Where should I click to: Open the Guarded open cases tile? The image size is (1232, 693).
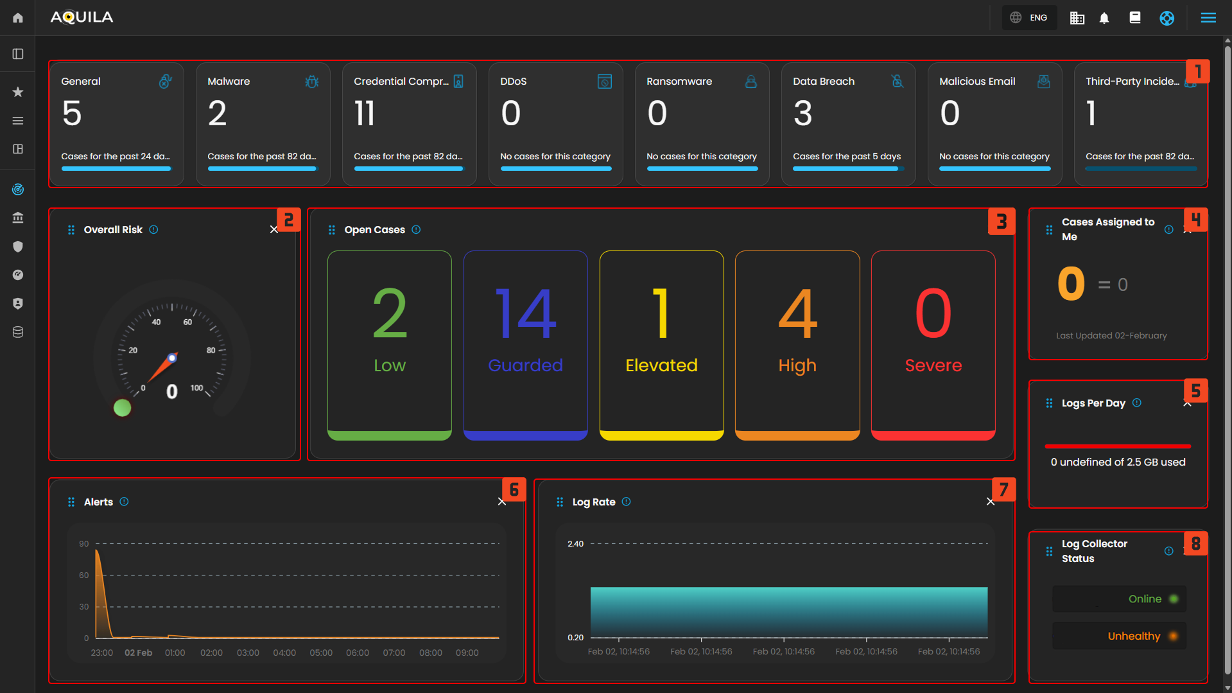click(x=525, y=345)
